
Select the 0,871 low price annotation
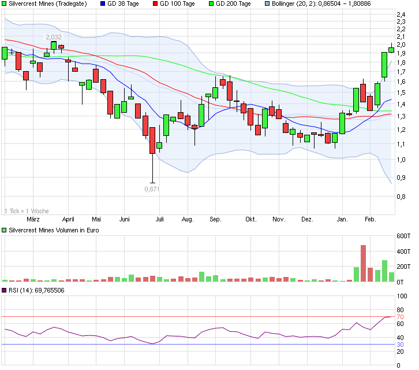pos(152,189)
